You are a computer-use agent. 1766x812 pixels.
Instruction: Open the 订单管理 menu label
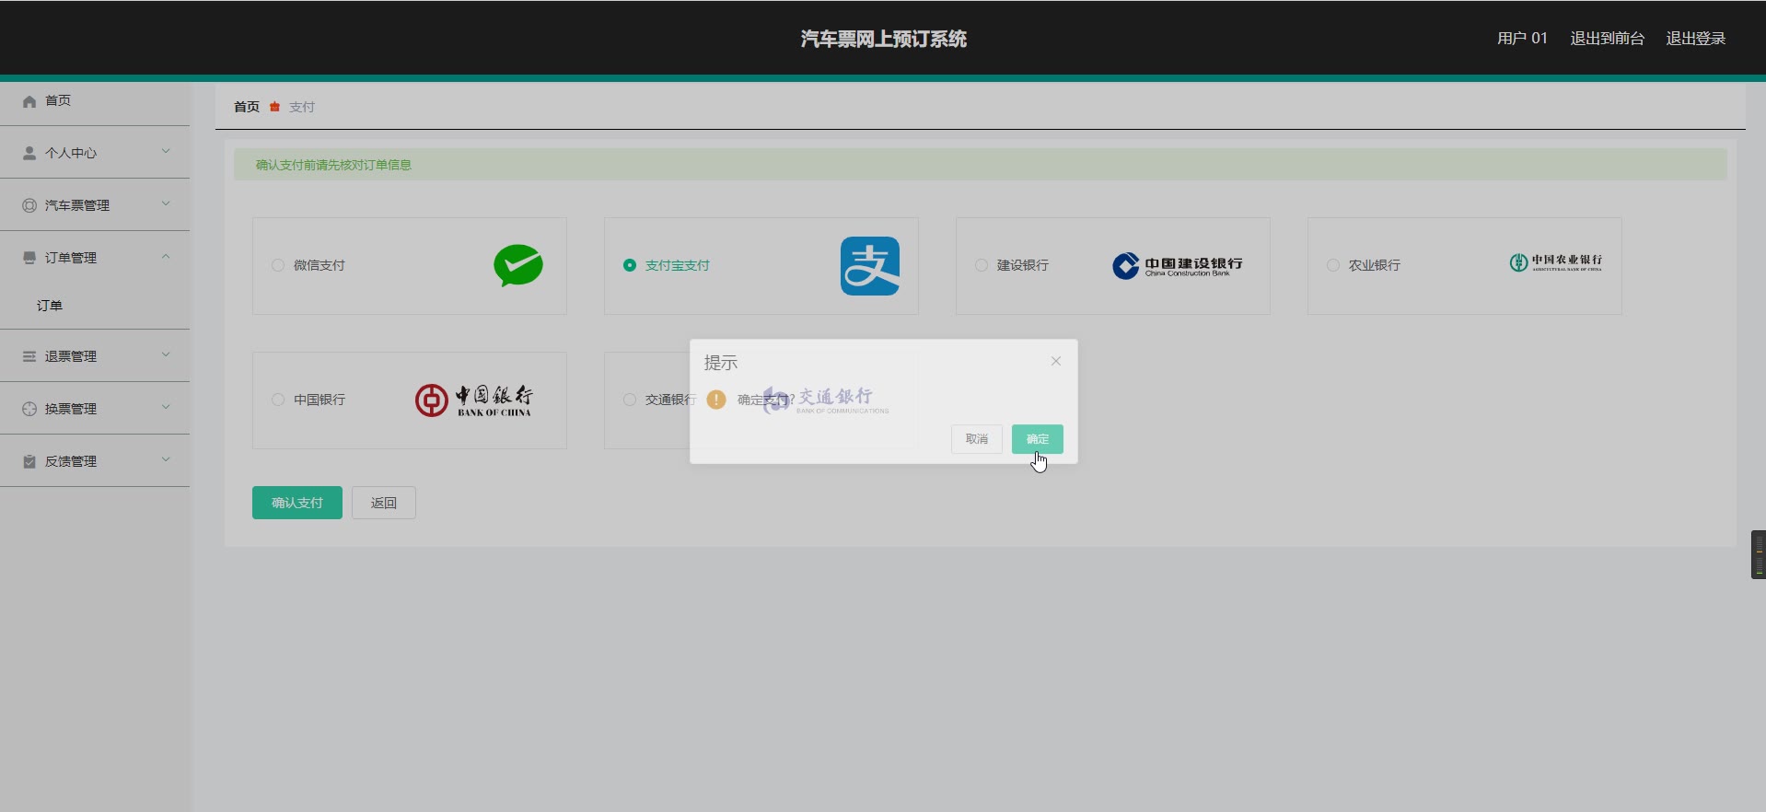point(71,258)
